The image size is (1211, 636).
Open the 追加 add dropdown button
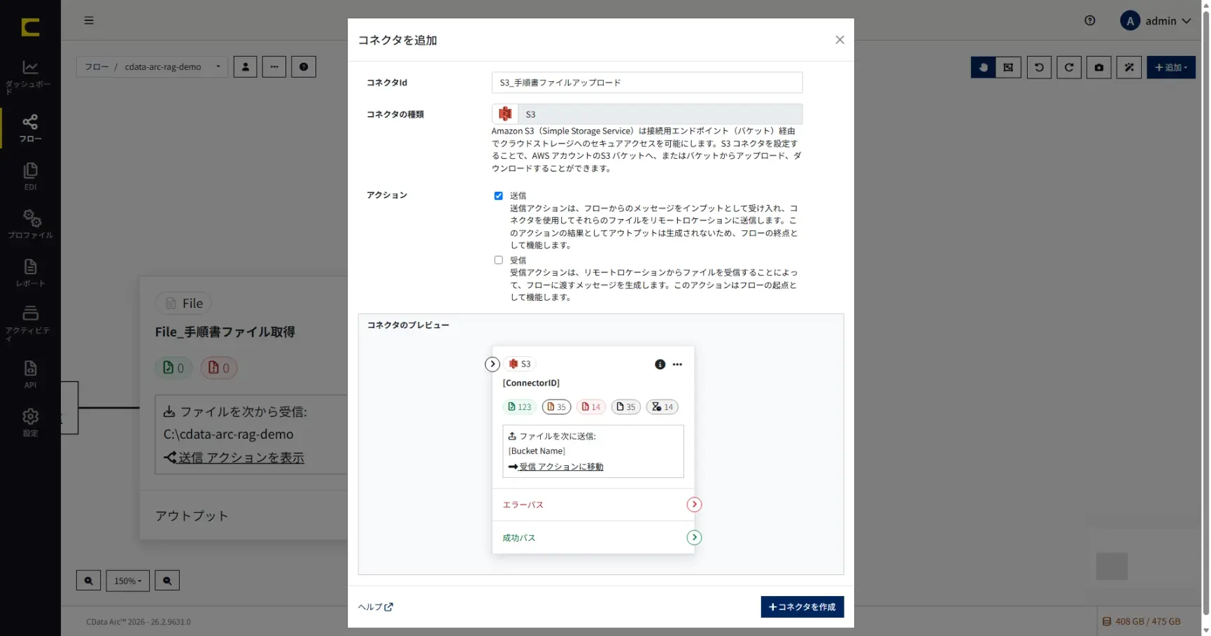click(1171, 67)
